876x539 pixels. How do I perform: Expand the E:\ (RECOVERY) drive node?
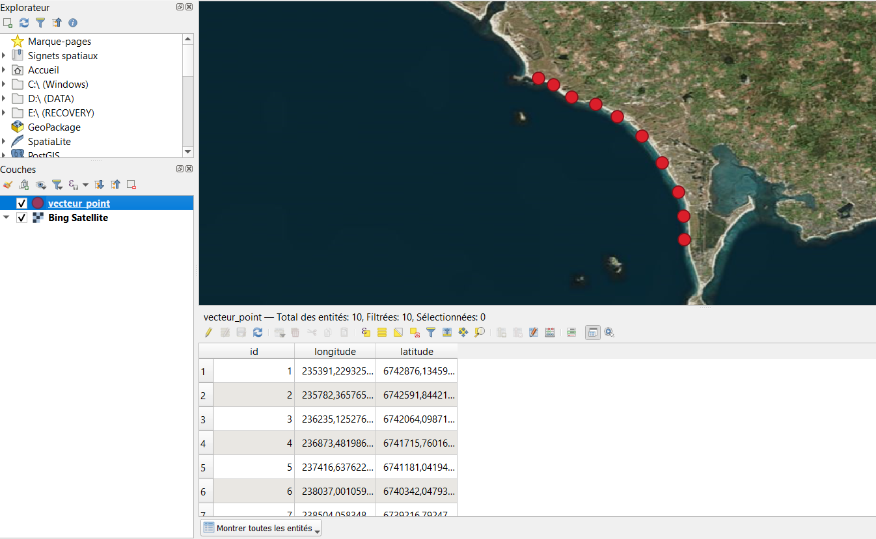[x=4, y=113]
